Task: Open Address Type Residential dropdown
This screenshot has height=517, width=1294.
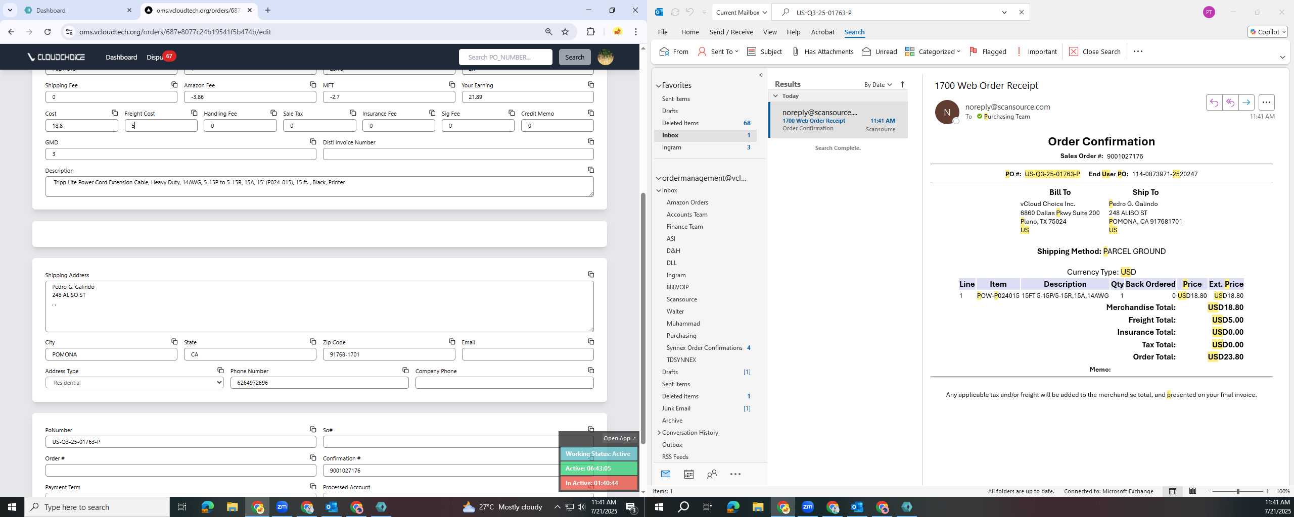Action: (134, 383)
